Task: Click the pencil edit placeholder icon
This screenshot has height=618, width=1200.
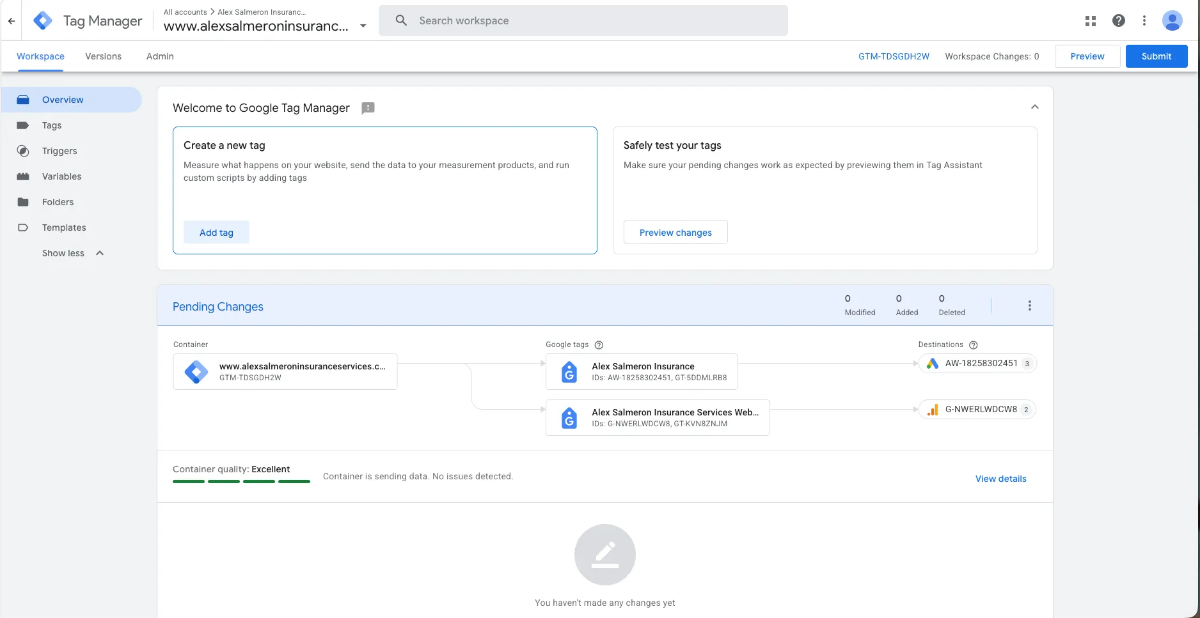Action: click(x=605, y=555)
